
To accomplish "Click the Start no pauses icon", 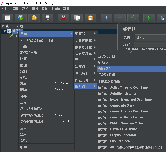I will click(x=162, y=18).
